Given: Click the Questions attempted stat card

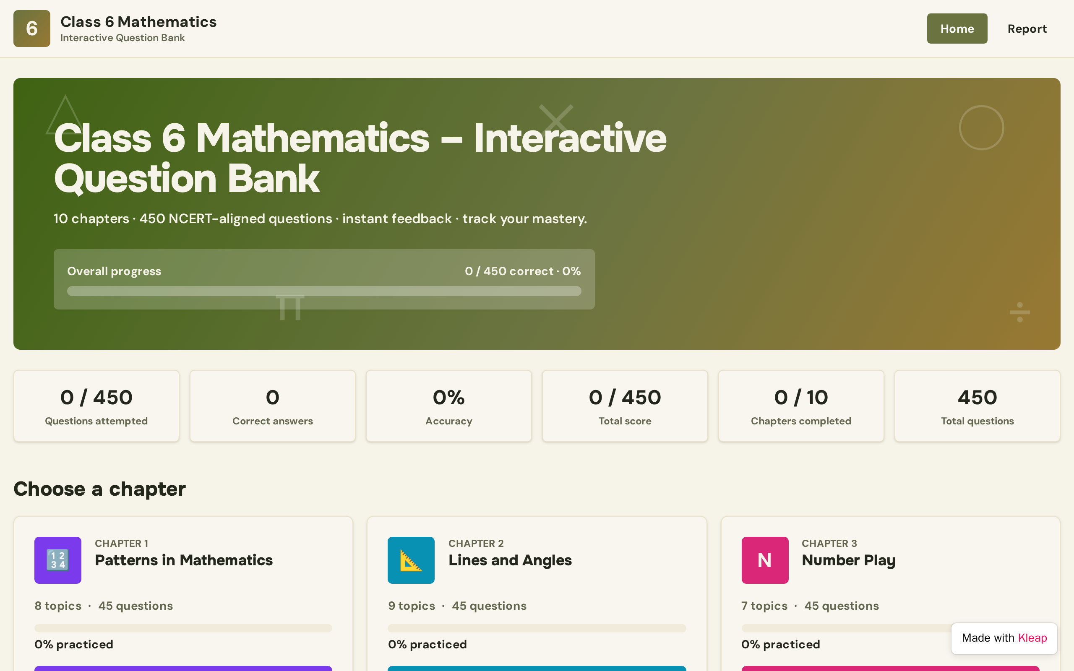Looking at the screenshot, I should [x=96, y=406].
